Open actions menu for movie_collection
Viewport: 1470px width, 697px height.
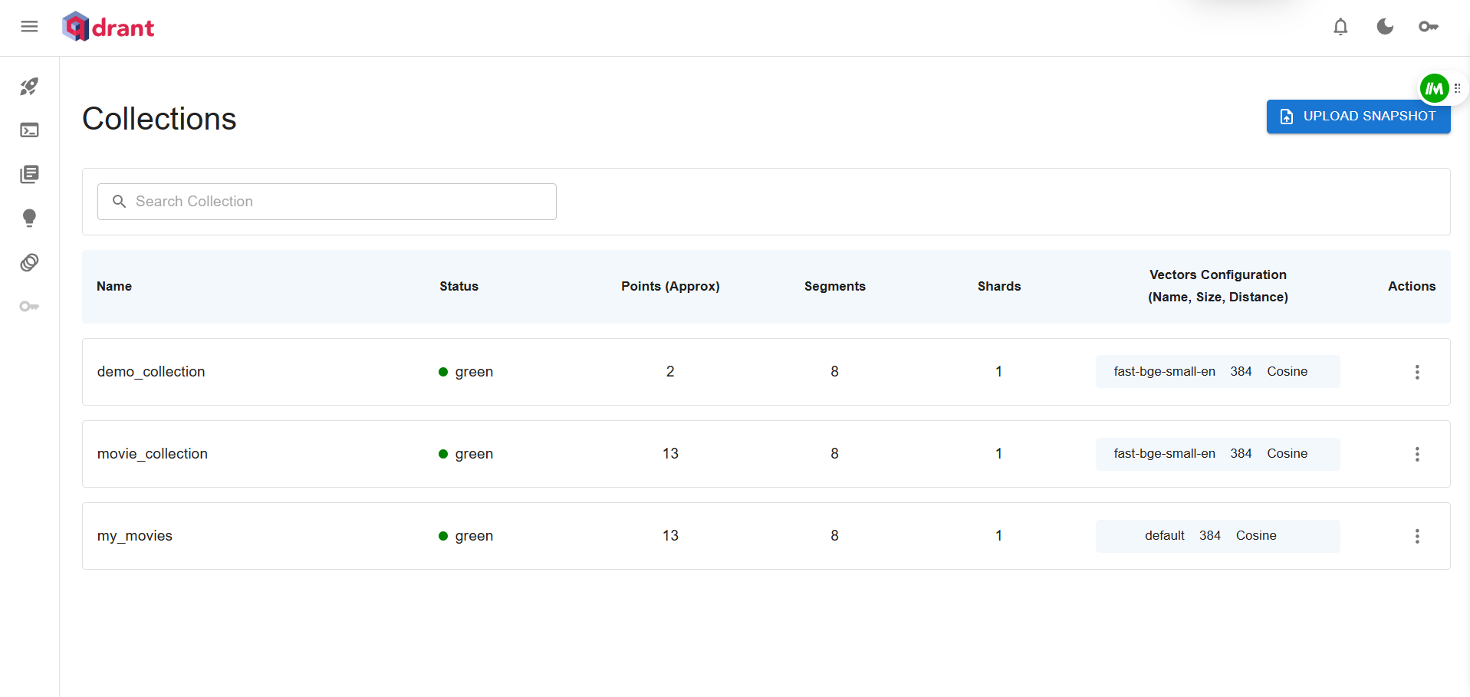(x=1417, y=454)
